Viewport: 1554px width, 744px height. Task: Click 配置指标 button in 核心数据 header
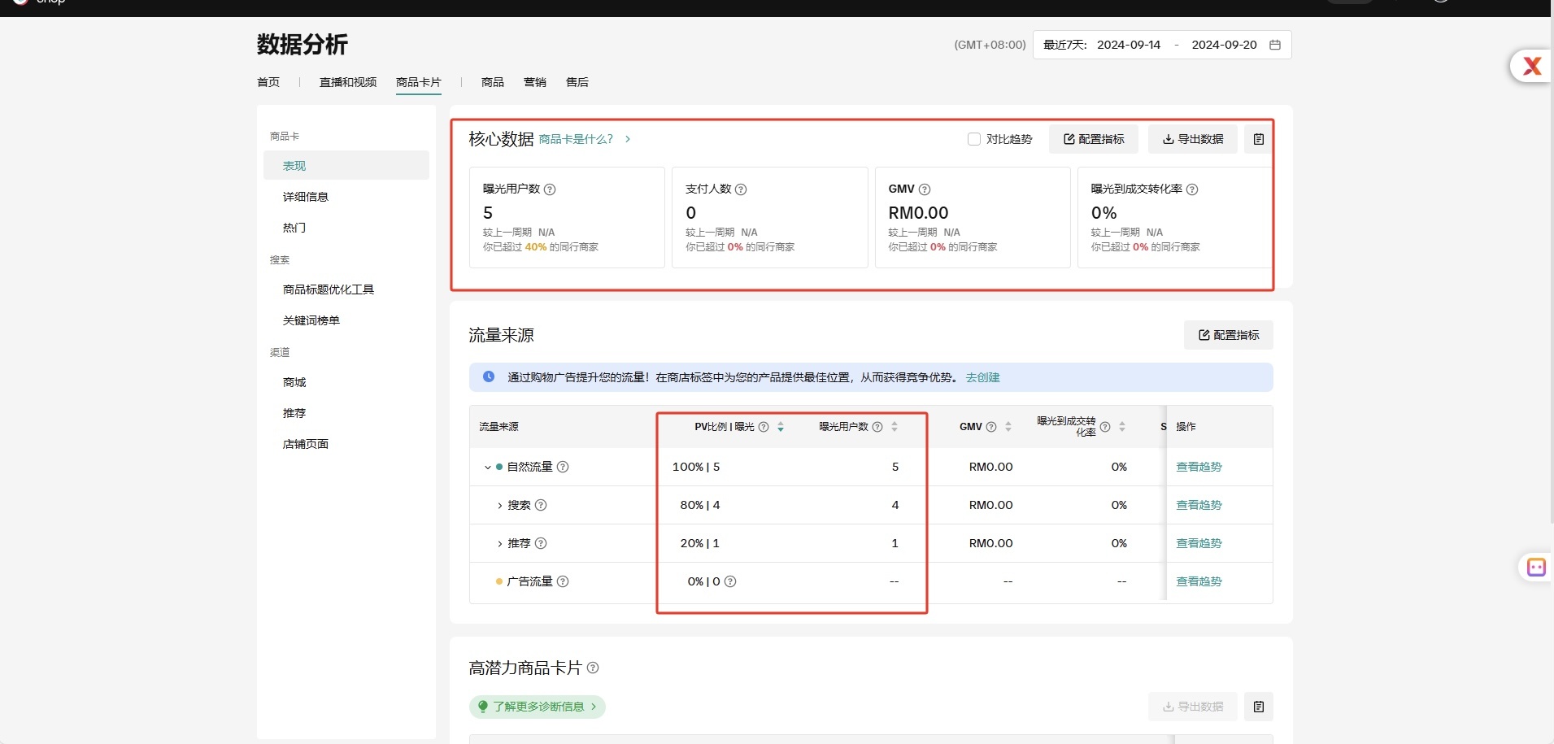1094,139
